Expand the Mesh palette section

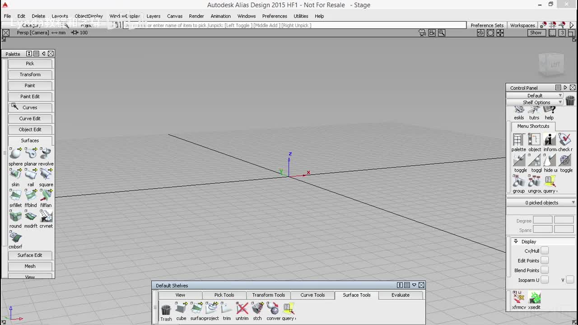tap(30, 266)
